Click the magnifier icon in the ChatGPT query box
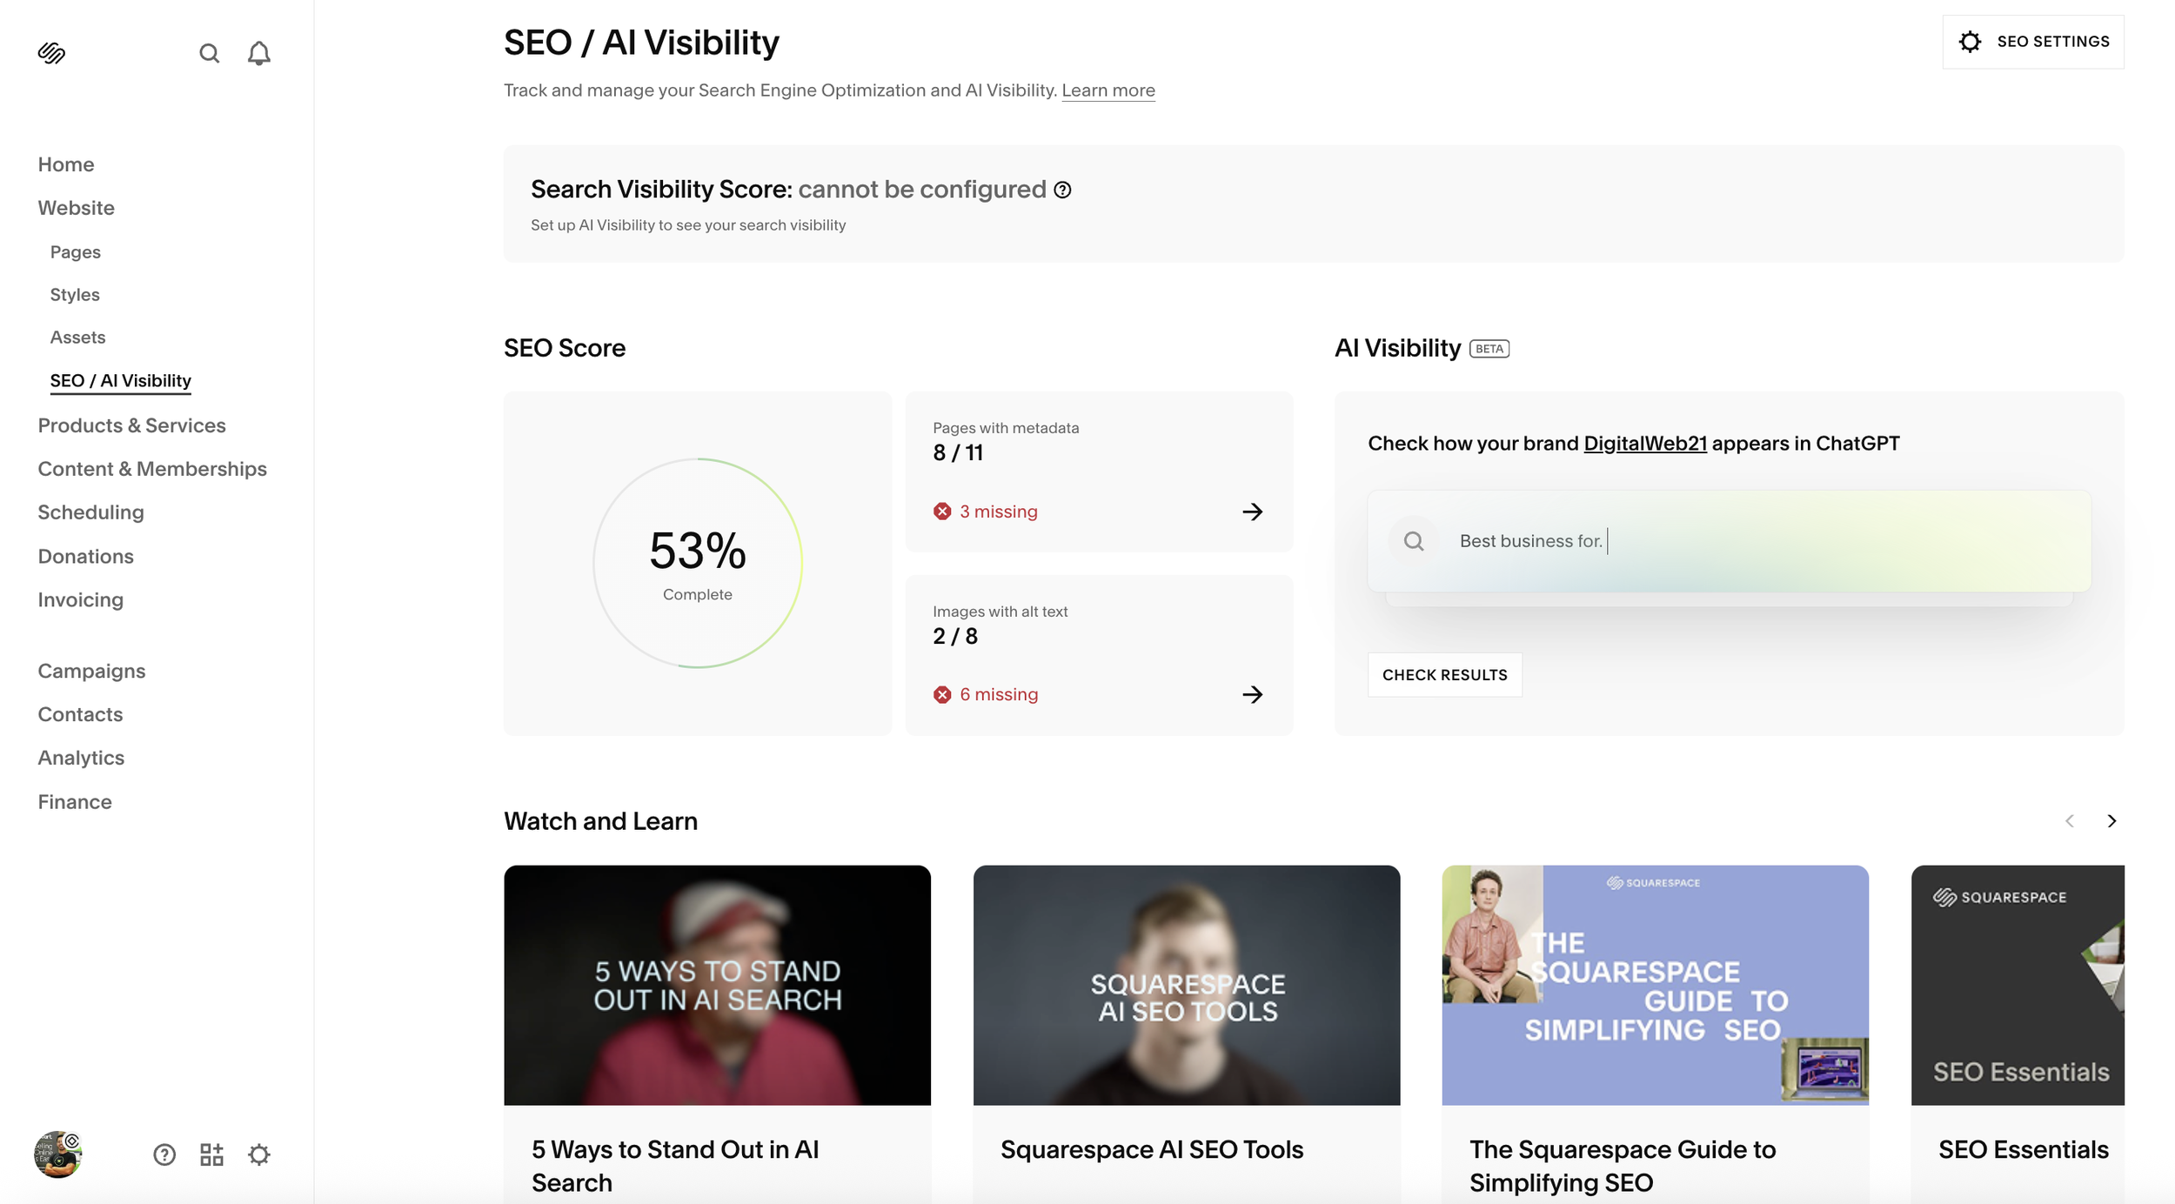Viewport: 2175px width, 1204px height. (1413, 540)
